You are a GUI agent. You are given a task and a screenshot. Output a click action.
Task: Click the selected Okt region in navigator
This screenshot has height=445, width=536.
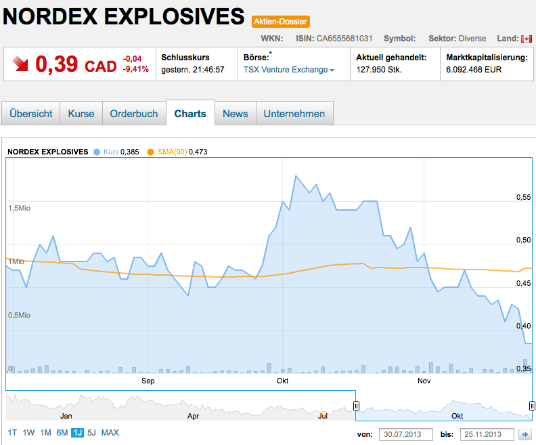coord(457,416)
